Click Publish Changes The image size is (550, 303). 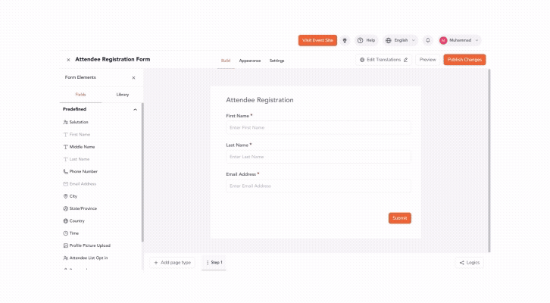[464, 60]
